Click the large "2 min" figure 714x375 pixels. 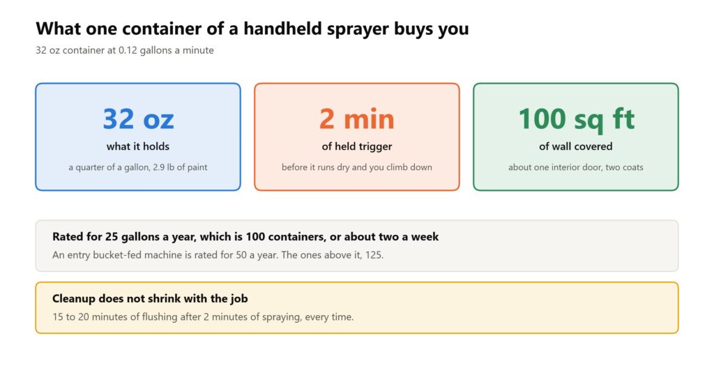357,119
